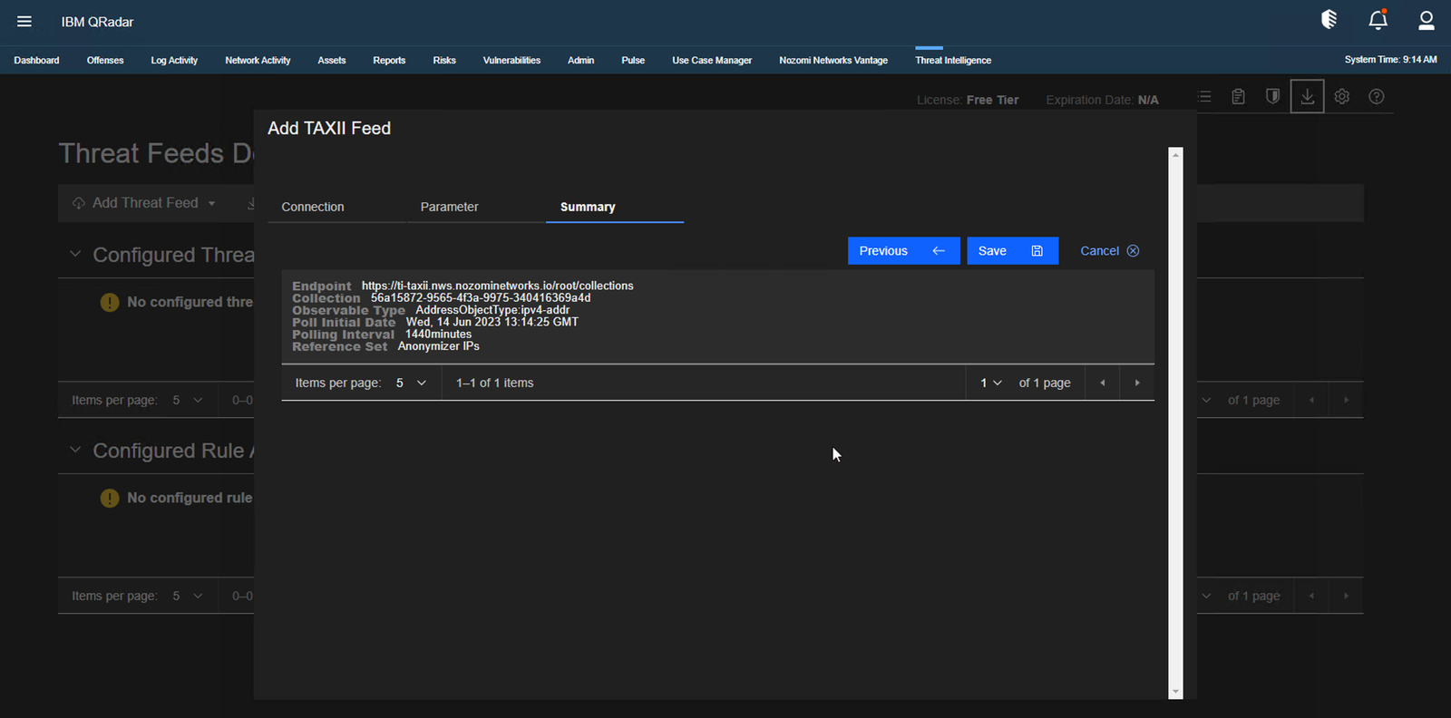The height and width of the screenshot is (718, 1451).
Task: Save the TAXII feed
Action: 1012,251
